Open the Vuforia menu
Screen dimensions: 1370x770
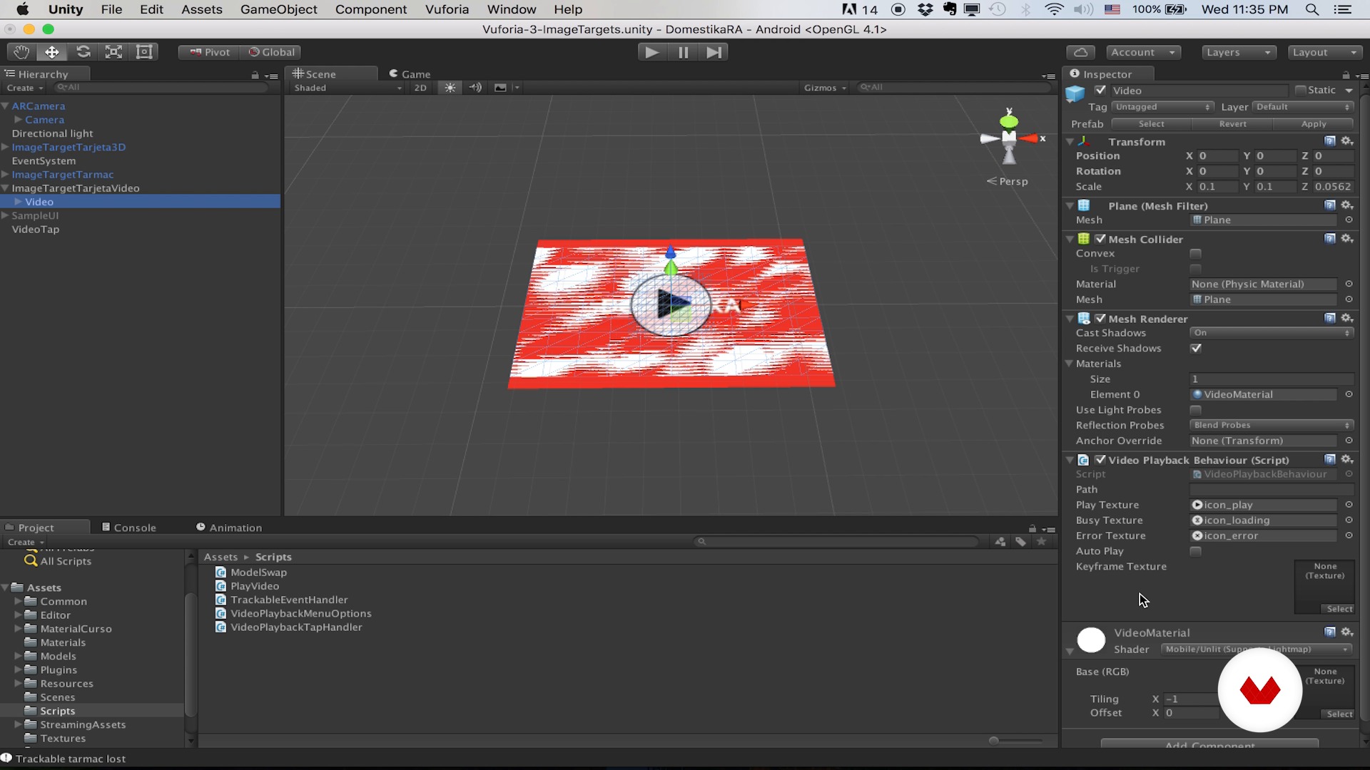[x=447, y=9]
